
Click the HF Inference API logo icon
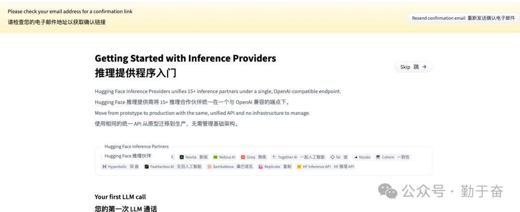(x=299, y=167)
